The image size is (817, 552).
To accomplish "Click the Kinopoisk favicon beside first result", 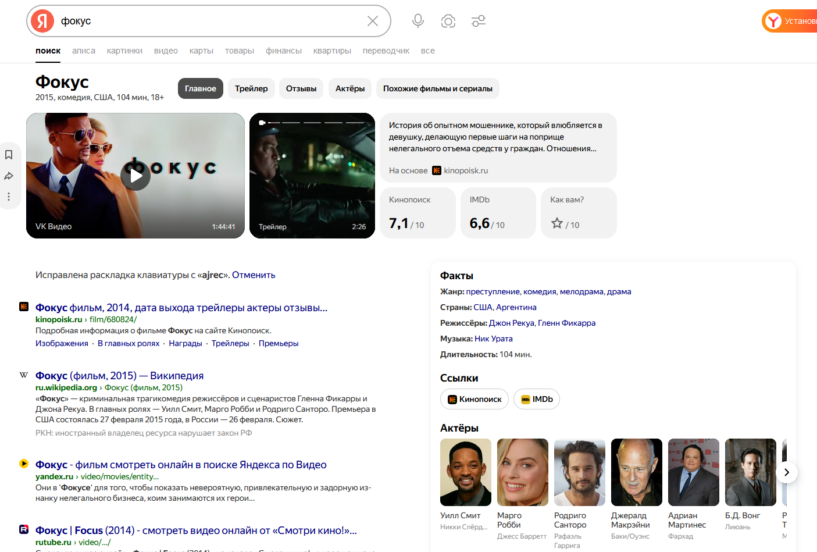I will coord(24,307).
